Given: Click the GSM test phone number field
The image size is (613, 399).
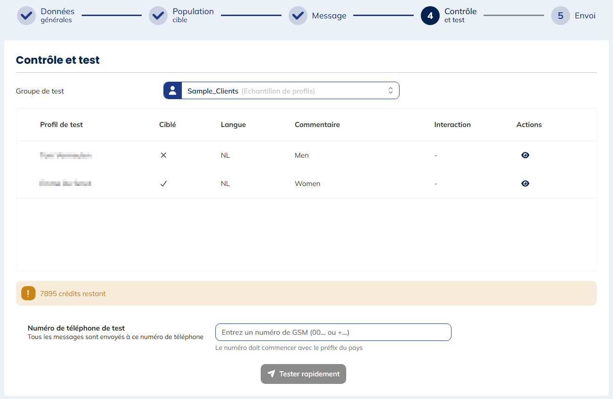Looking at the screenshot, I should (333, 332).
